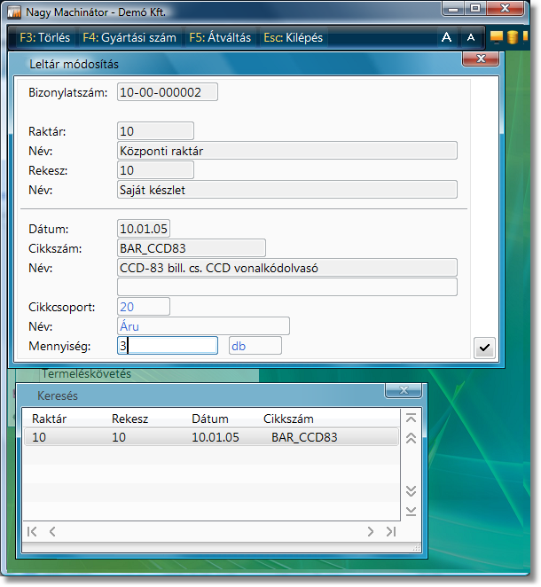541x587 pixels.
Task: Click the gold database cylinder icon
Action: 513,36
